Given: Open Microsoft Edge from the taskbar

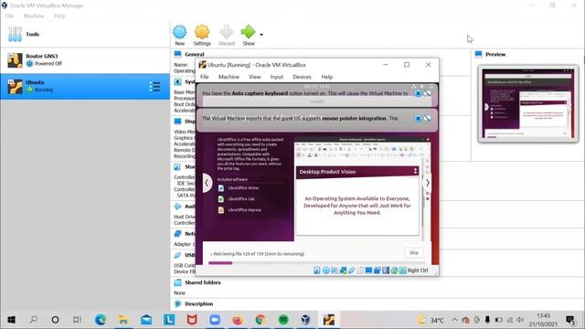Looking at the screenshot, I should (101, 320).
